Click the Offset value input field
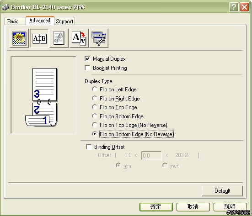This screenshot has height=216, width=252. coord(151,156)
